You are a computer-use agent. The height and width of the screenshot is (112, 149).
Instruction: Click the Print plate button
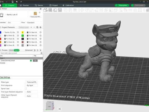point(140,5)
